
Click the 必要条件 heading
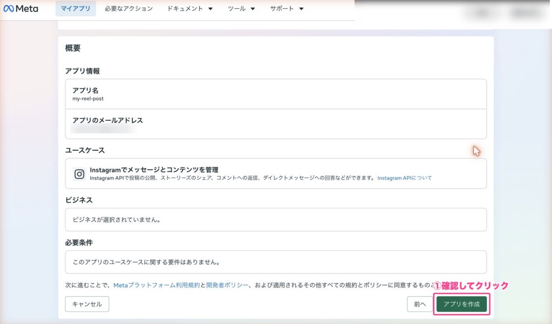[x=79, y=243]
